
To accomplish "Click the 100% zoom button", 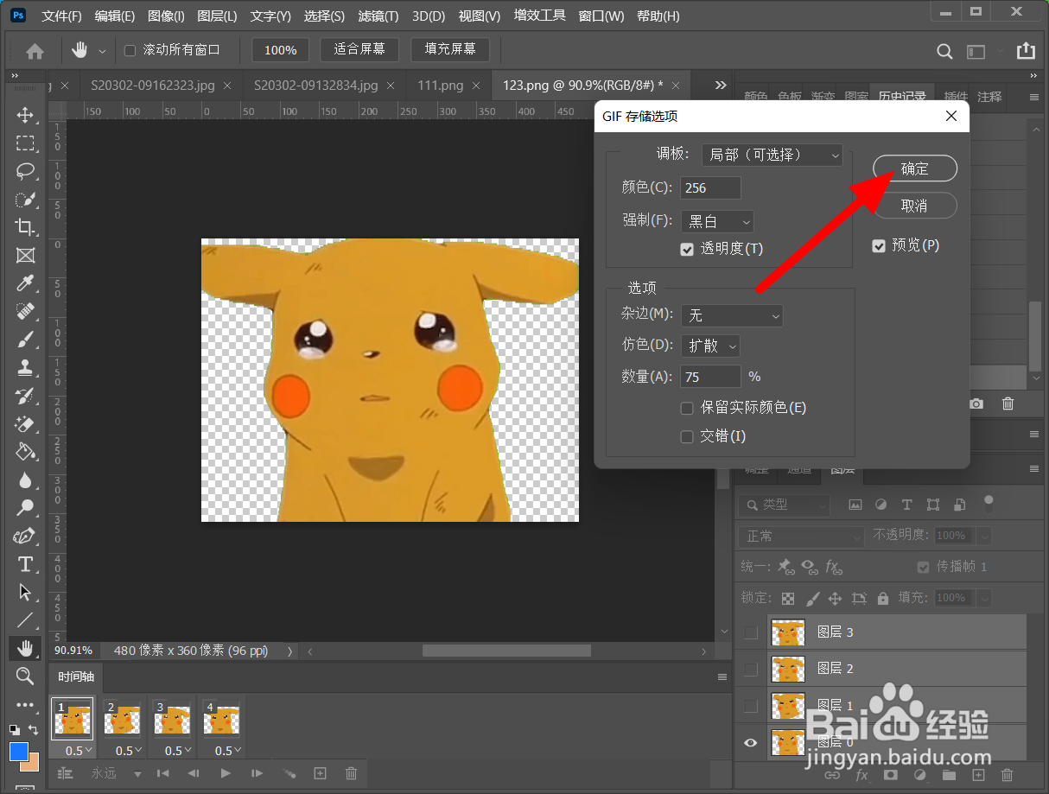I will pyautogui.click(x=281, y=50).
